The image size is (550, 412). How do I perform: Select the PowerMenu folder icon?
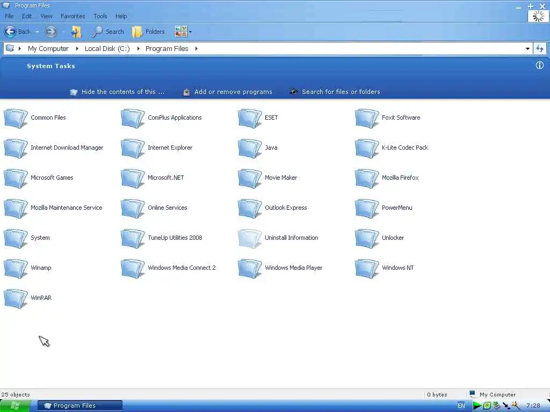click(x=367, y=209)
